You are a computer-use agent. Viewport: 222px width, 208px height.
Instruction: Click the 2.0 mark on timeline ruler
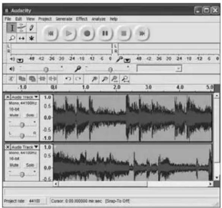(117, 87)
